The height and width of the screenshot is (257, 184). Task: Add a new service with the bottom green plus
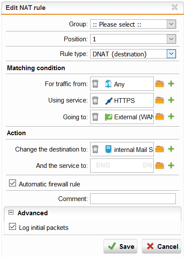click(x=171, y=165)
